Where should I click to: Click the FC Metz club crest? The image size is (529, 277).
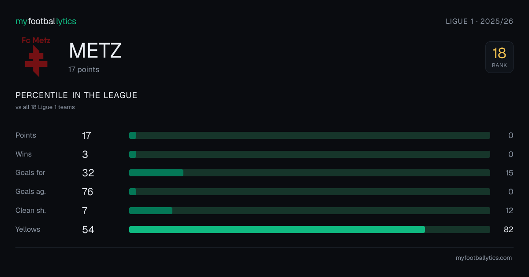coord(36,57)
